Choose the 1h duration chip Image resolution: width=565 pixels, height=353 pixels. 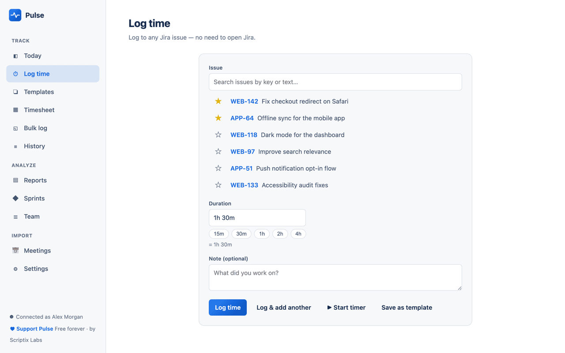point(262,234)
